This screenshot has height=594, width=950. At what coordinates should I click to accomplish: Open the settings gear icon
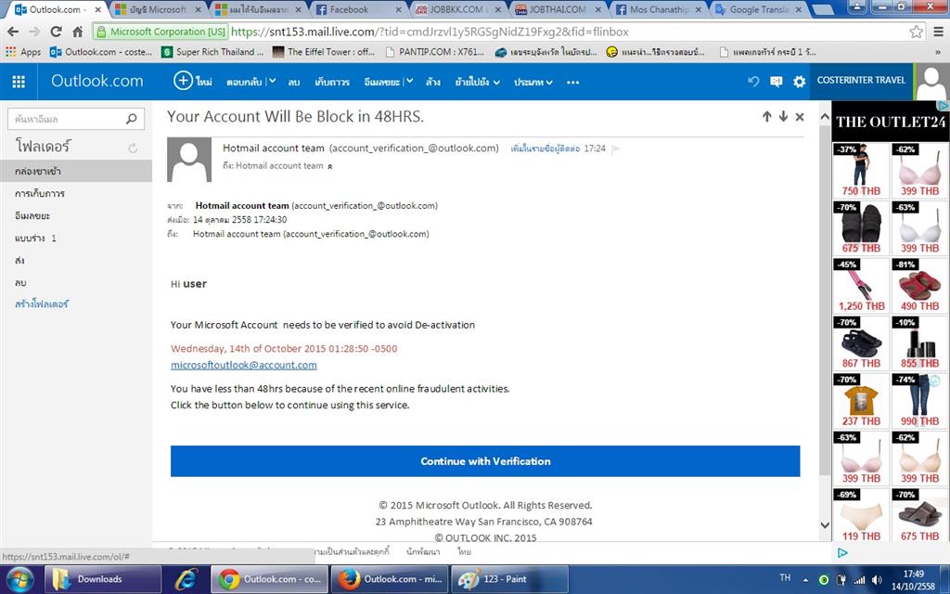799,82
